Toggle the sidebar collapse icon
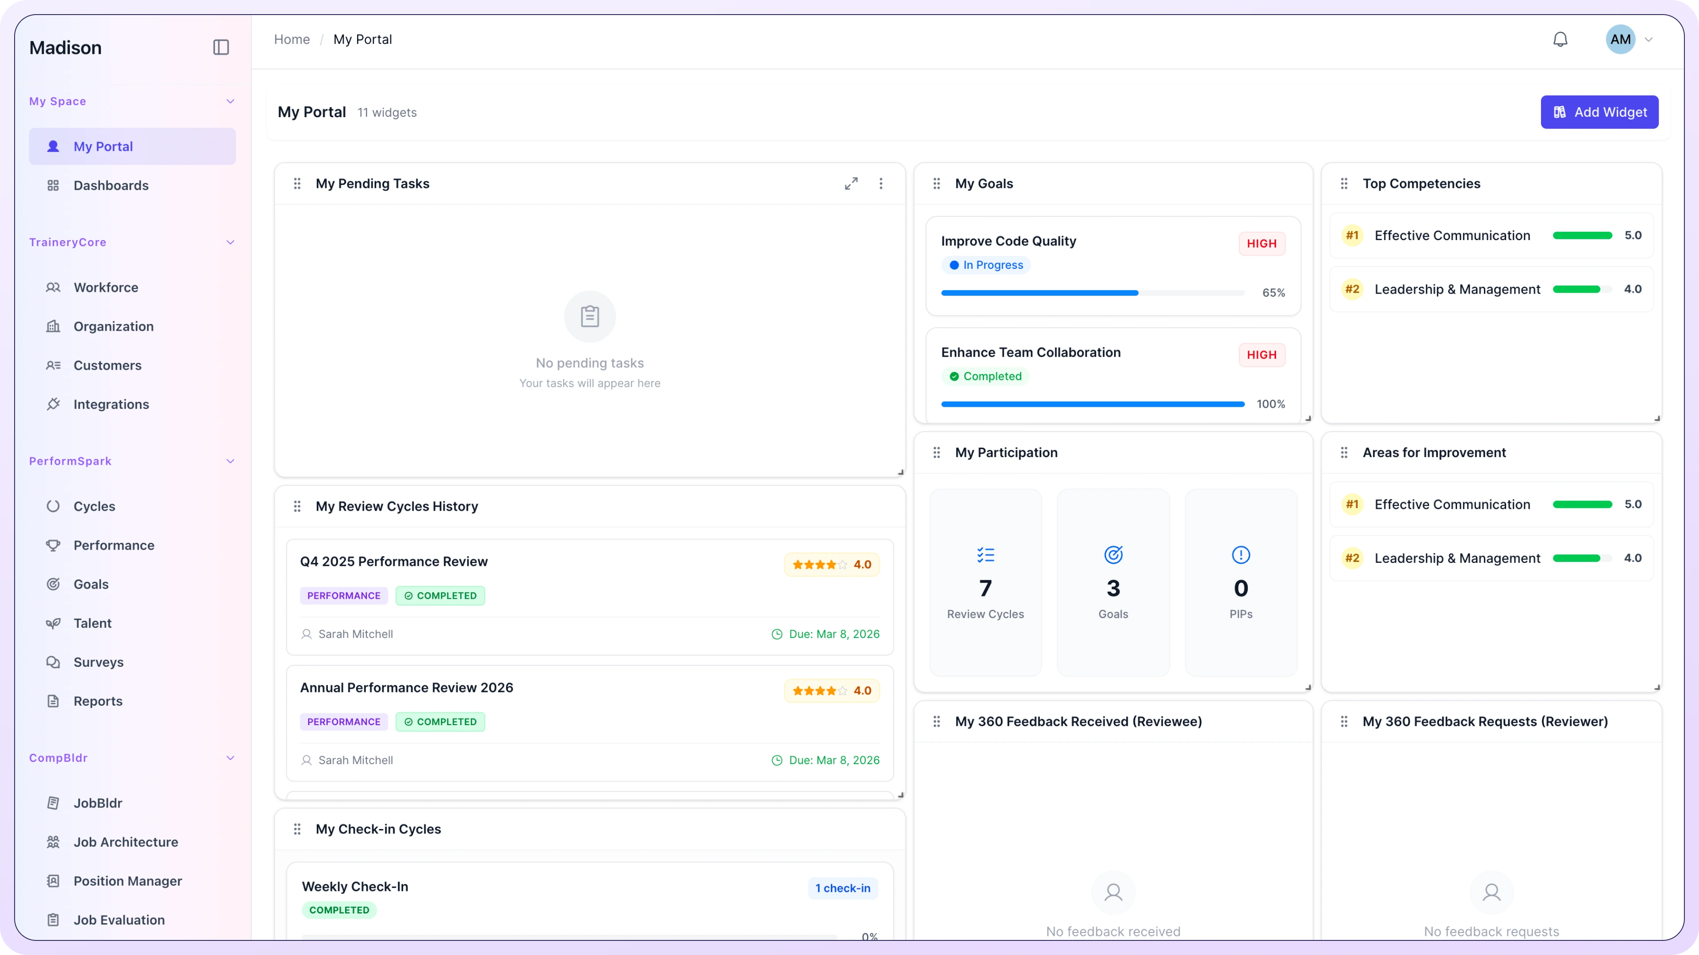The width and height of the screenshot is (1699, 955). [x=221, y=47]
